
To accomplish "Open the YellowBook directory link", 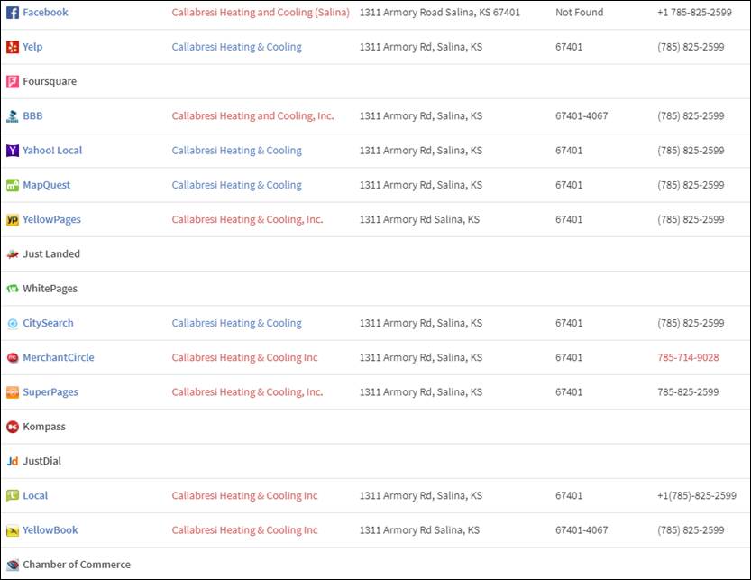I will point(50,530).
